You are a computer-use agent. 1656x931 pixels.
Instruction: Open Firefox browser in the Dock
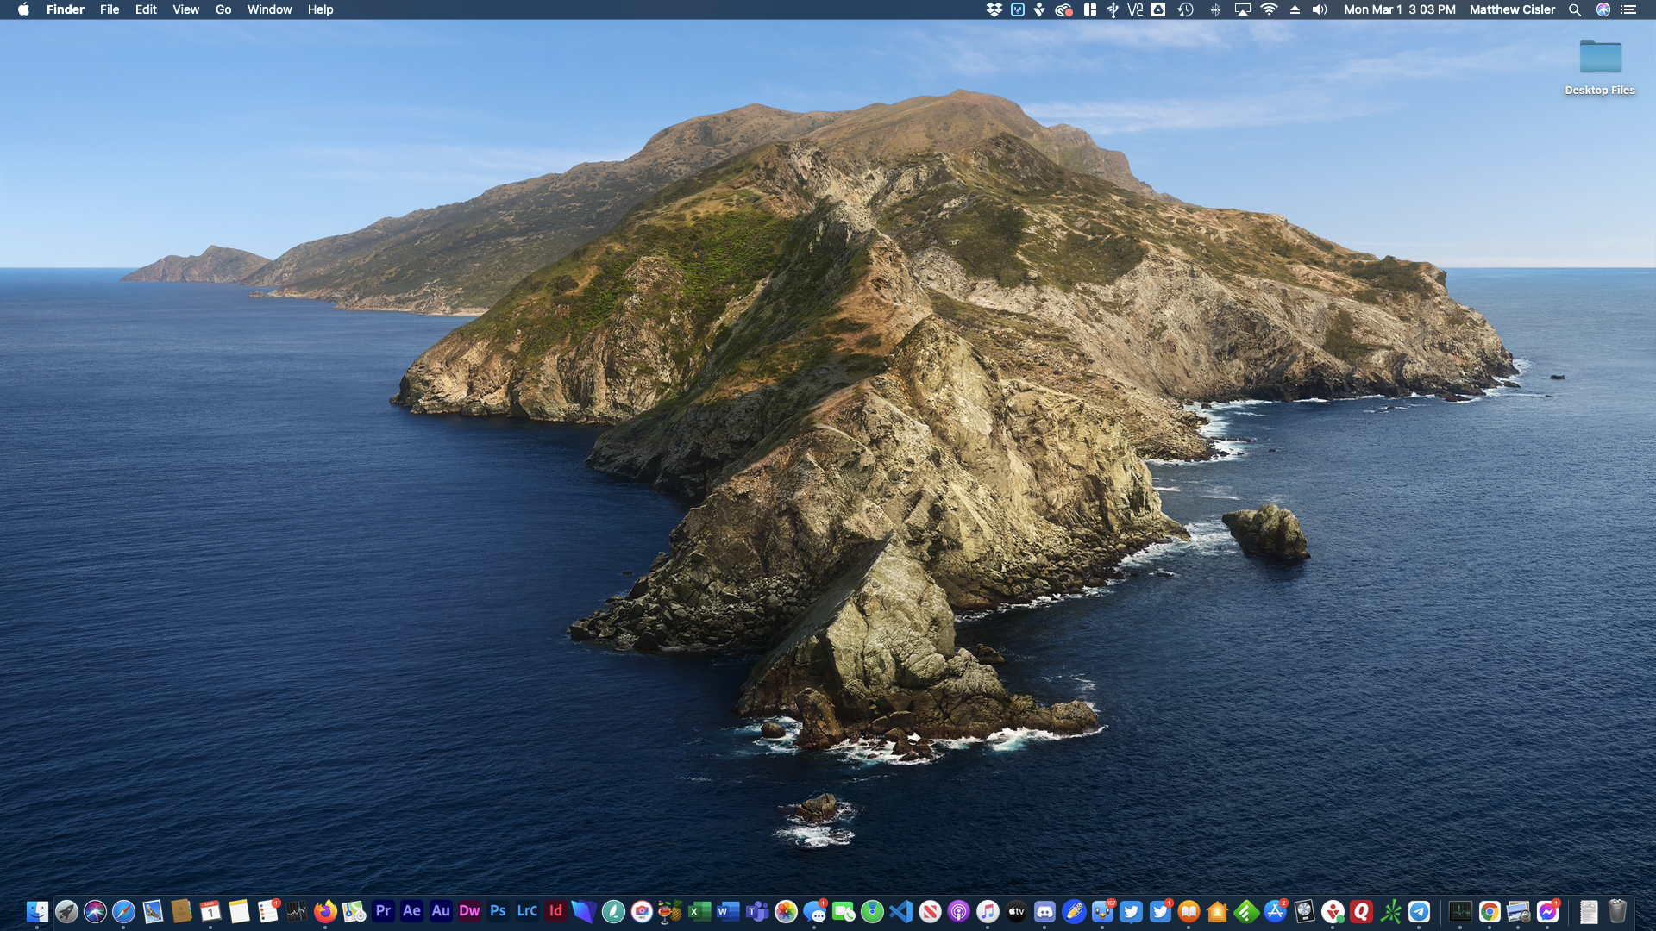[325, 911]
